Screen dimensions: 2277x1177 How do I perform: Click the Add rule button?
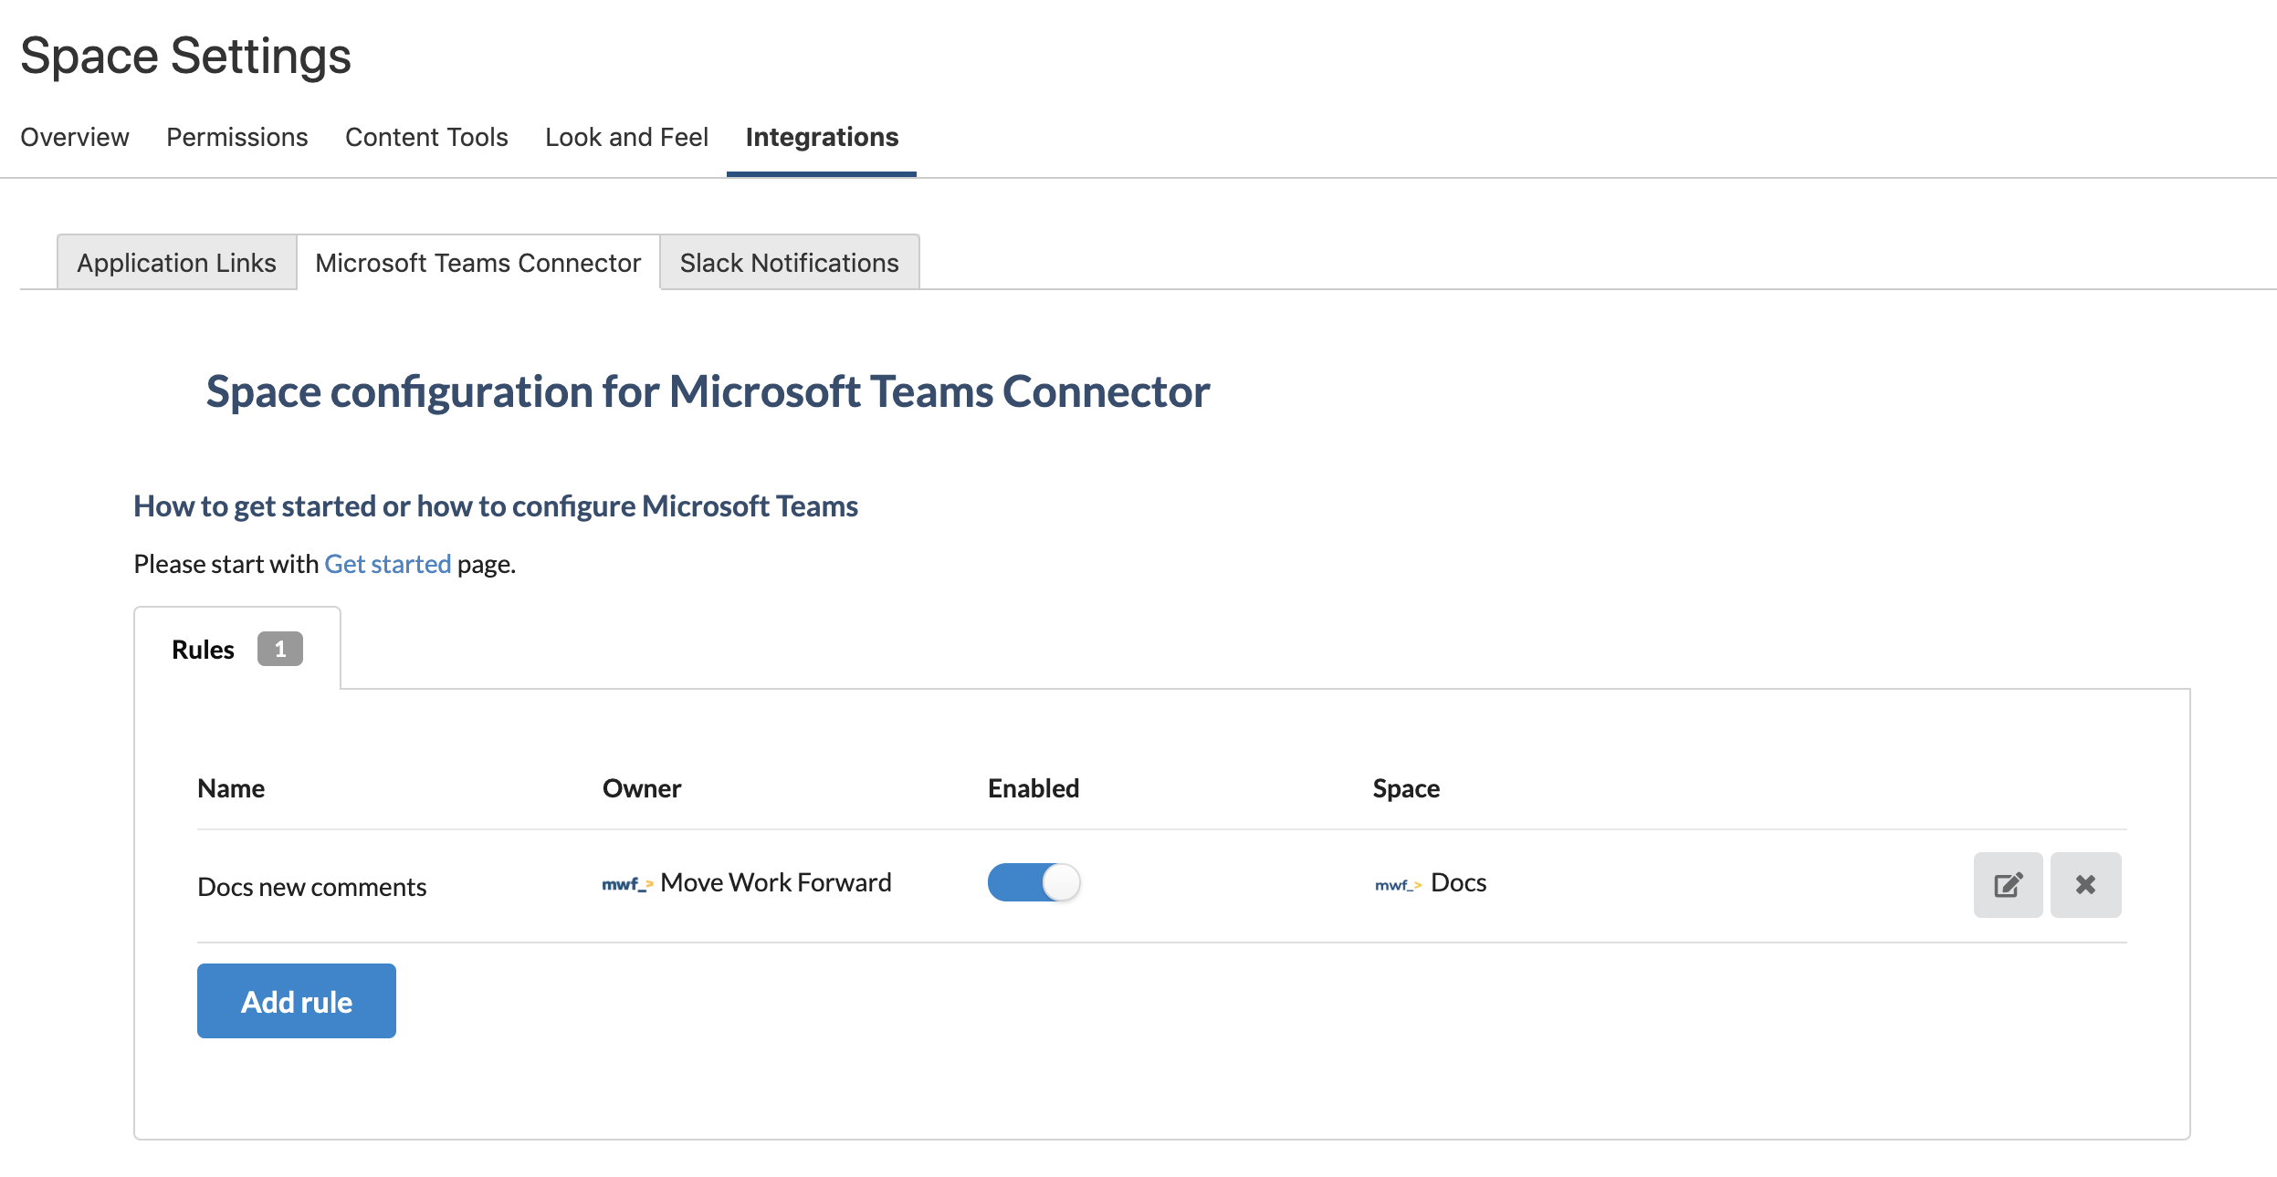(x=296, y=1001)
